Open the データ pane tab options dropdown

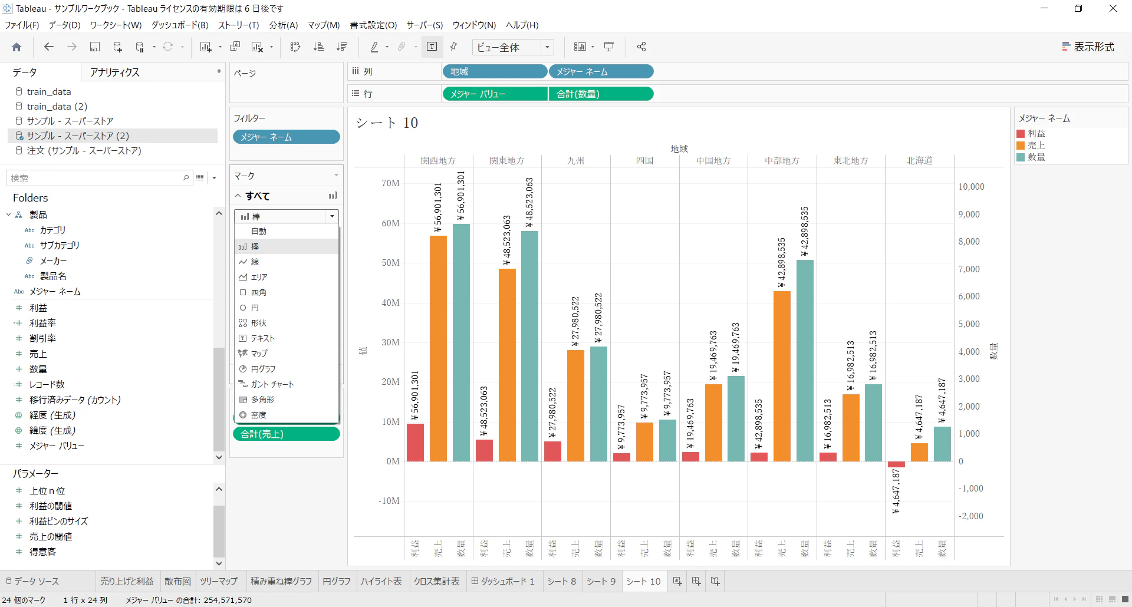click(x=219, y=71)
